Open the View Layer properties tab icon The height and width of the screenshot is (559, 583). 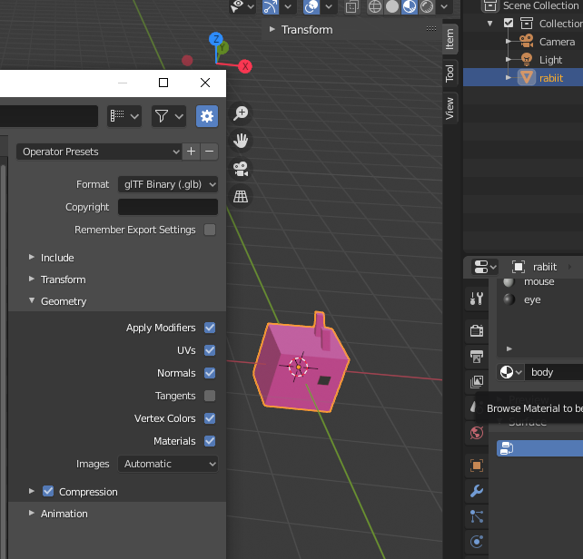coord(476,381)
